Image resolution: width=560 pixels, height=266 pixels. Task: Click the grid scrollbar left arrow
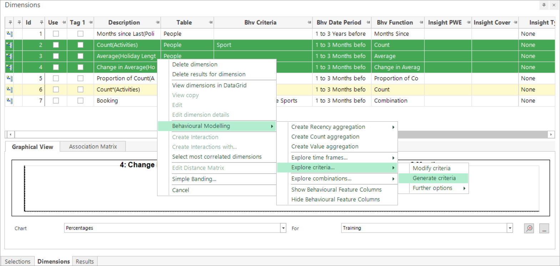[x=11, y=134]
